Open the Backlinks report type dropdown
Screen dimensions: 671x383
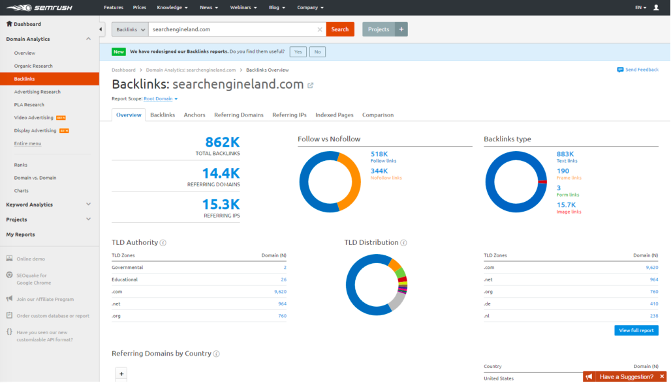tap(131, 29)
